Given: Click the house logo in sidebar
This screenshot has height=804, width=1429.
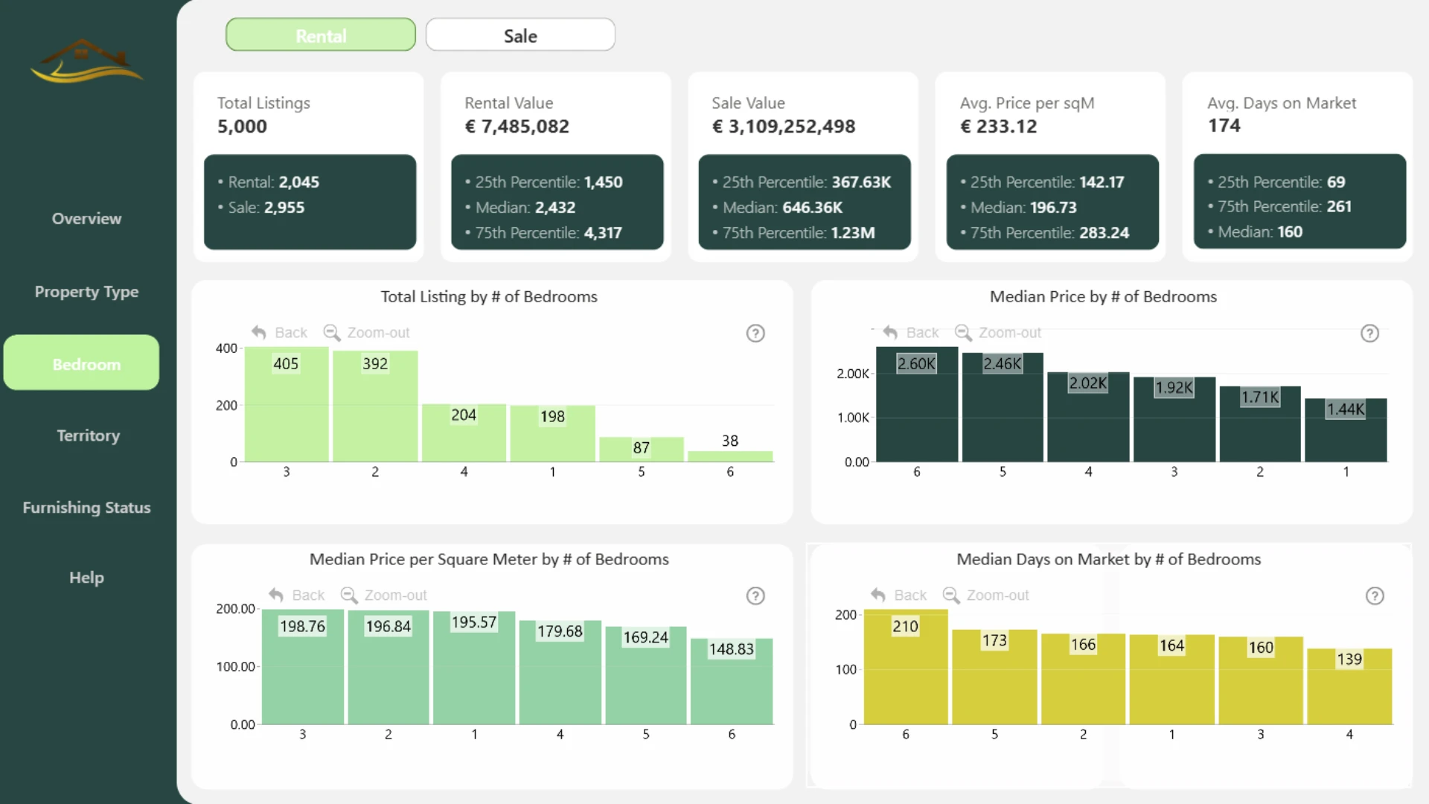Looking at the screenshot, I should coord(86,61).
